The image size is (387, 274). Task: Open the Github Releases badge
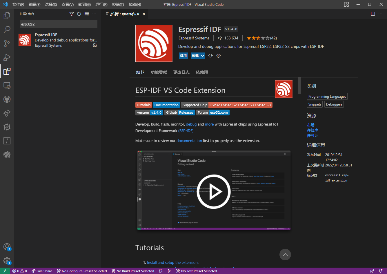tap(180, 112)
